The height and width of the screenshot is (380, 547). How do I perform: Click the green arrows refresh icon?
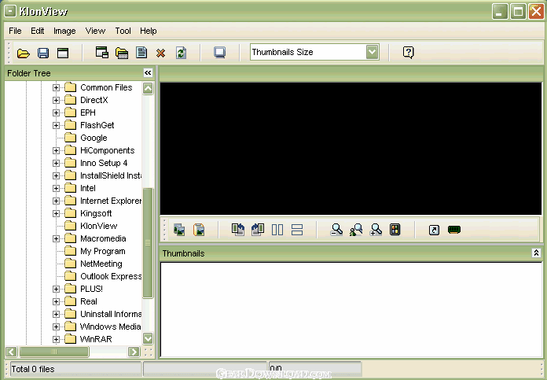pyautogui.click(x=181, y=53)
